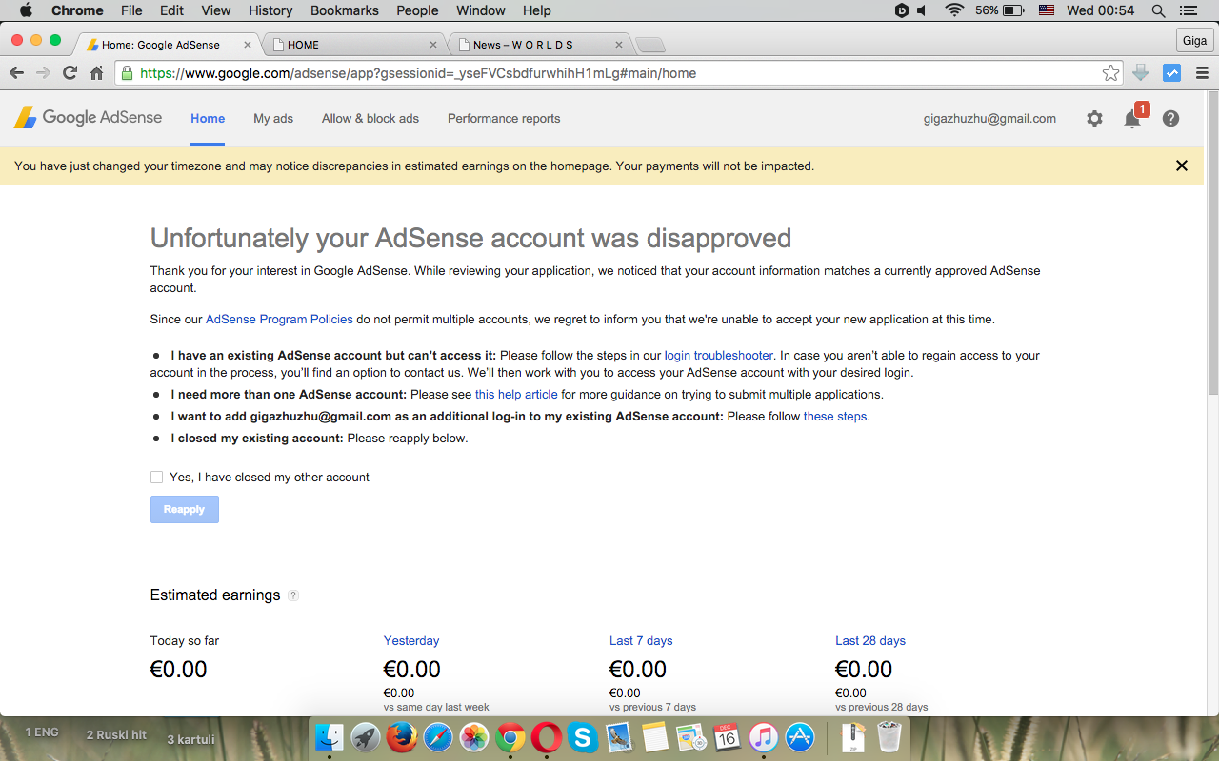This screenshot has width=1219, height=761.
Task: Click the Opera icon in the Dock
Action: pos(547,736)
